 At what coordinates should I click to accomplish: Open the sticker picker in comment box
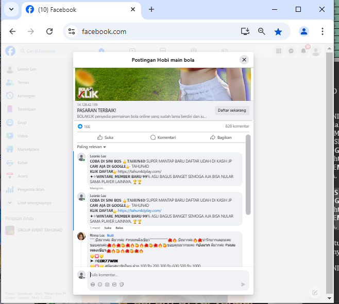click(122, 284)
